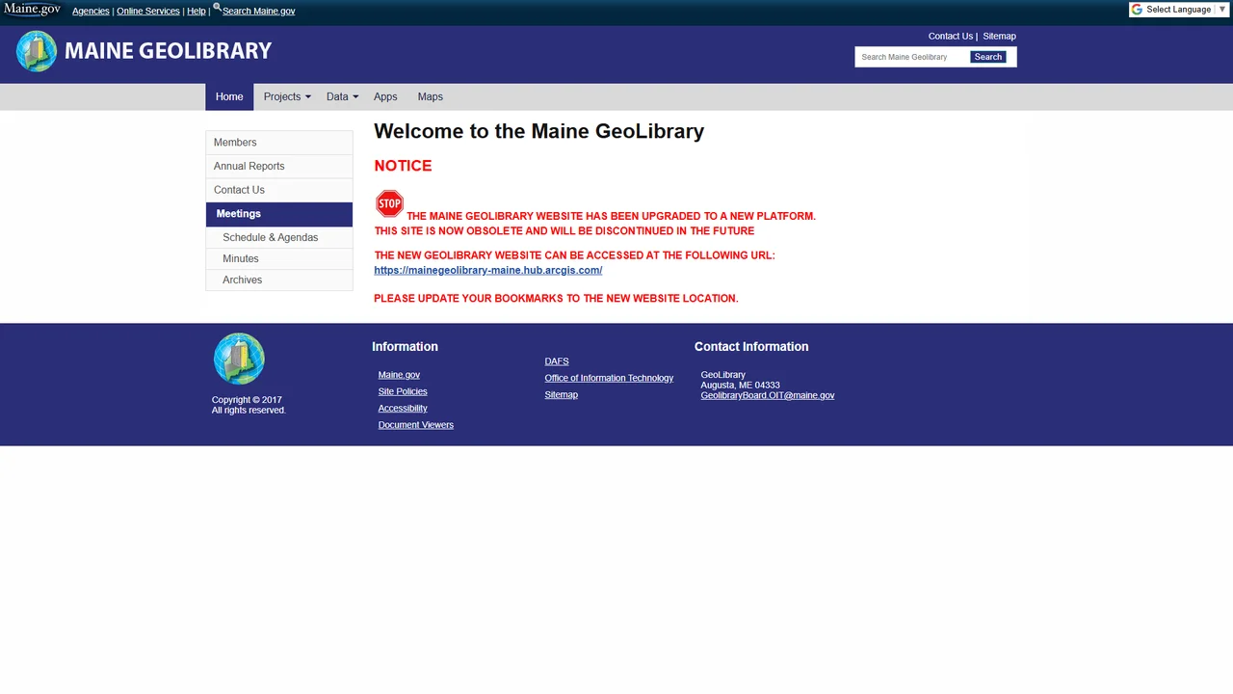
Task: Open the Select Language dropdown
Action: (x=1180, y=10)
